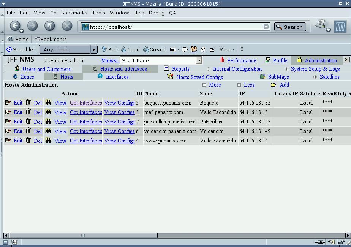
Task: Open the Bookmarks menu
Action: tap(74, 13)
